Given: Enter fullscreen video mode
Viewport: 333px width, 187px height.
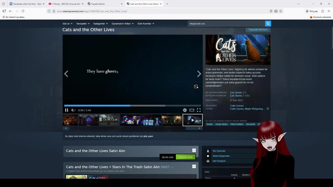Looking at the screenshot, I should (x=199, y=110).
